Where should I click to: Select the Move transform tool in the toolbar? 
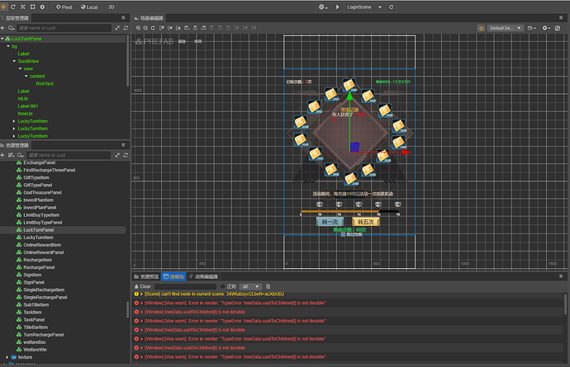pyautogui.click(x=5, y=6)
